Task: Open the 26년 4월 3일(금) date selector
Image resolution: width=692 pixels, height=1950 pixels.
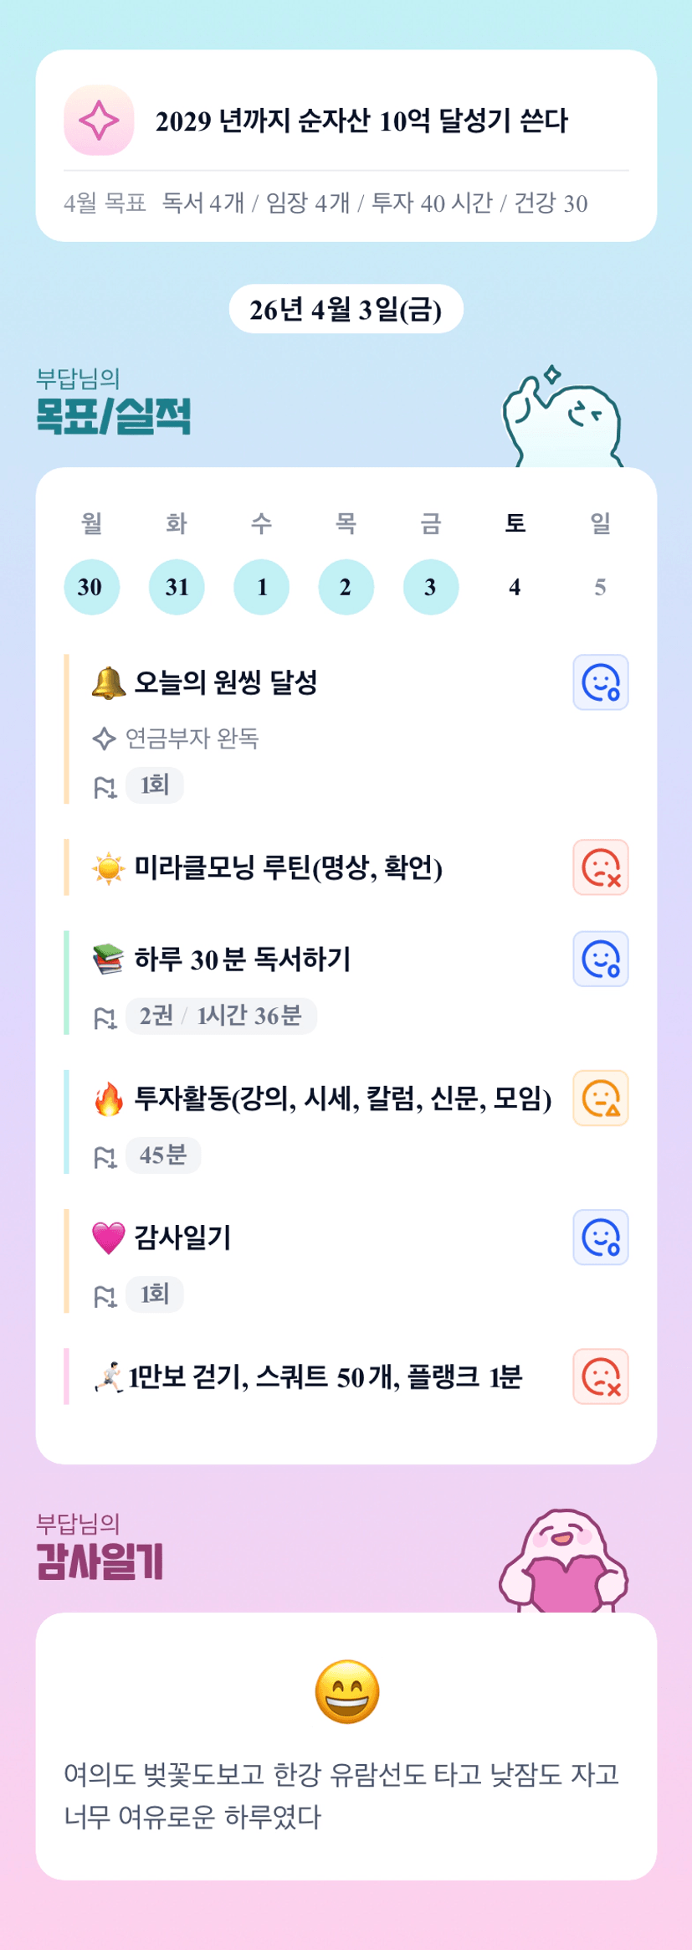Action: click(346, 310)
